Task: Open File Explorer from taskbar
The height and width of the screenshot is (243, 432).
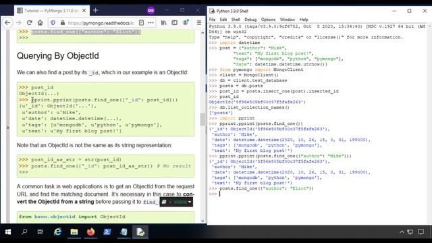Action: 74,232
